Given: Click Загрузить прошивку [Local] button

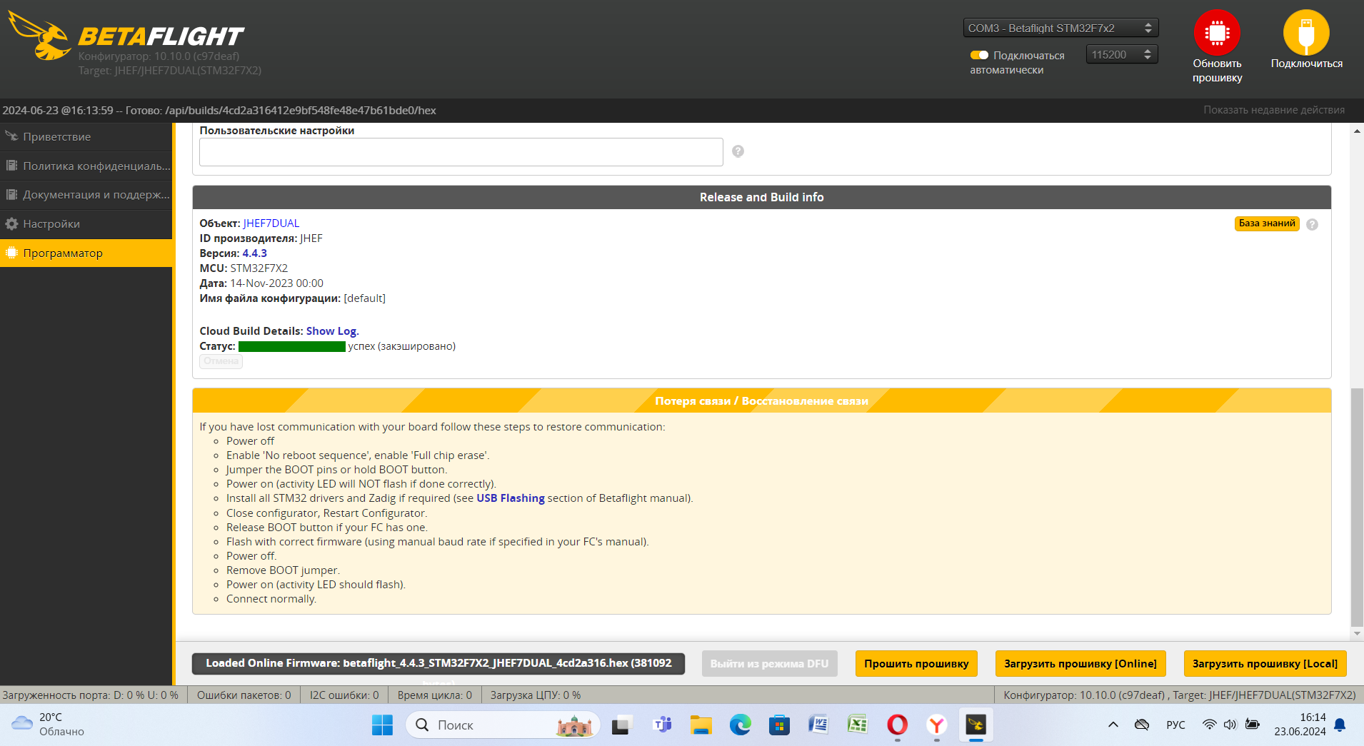Looking at the screenshot, I should 1265,663.
